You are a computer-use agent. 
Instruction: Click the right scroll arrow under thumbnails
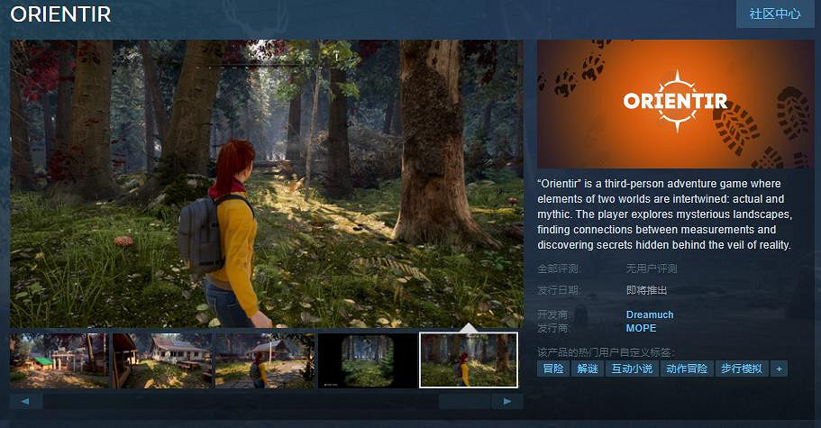[x=508, y=401]
